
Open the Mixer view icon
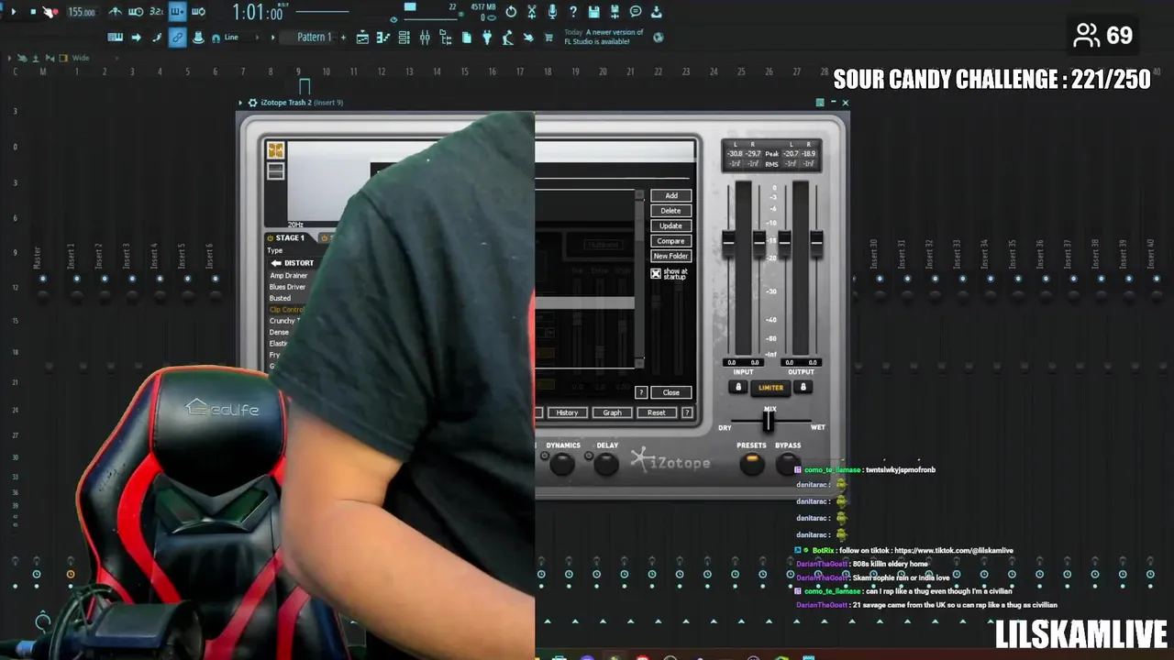(x=425, y=38)
